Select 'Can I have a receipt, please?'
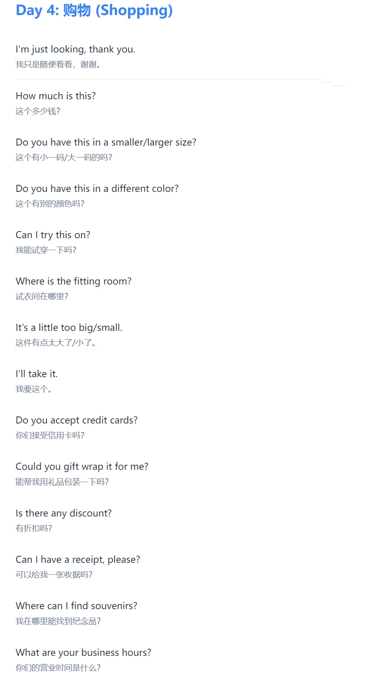The width and height of the screenshot is (376, 684). (x=78, y=559)
